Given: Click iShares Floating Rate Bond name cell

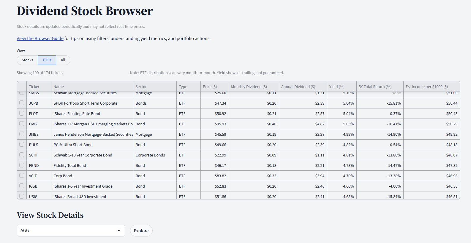Looking at the screenshot, I should 92,113.
